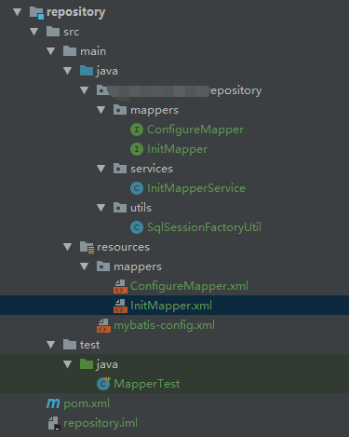Viewport: 349px width, 437px height.
Task: Collapse the test folder arrow
Action: (x=51, y=345)
